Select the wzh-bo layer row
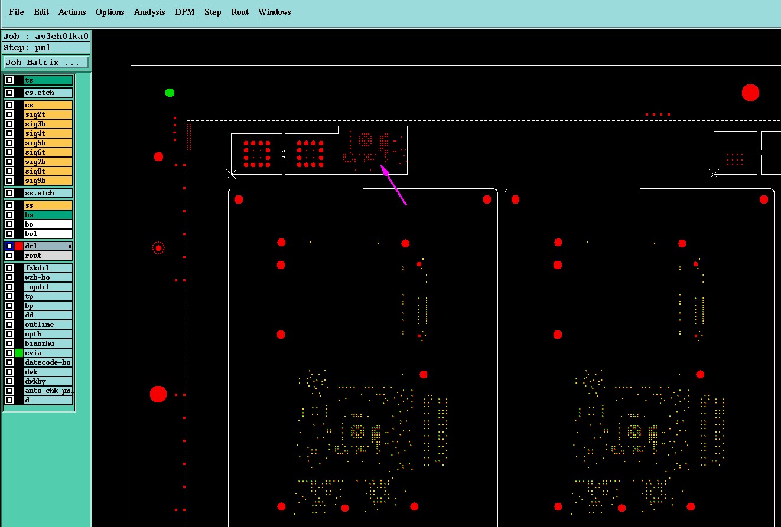Screen dimensions: 781x527 48,277
